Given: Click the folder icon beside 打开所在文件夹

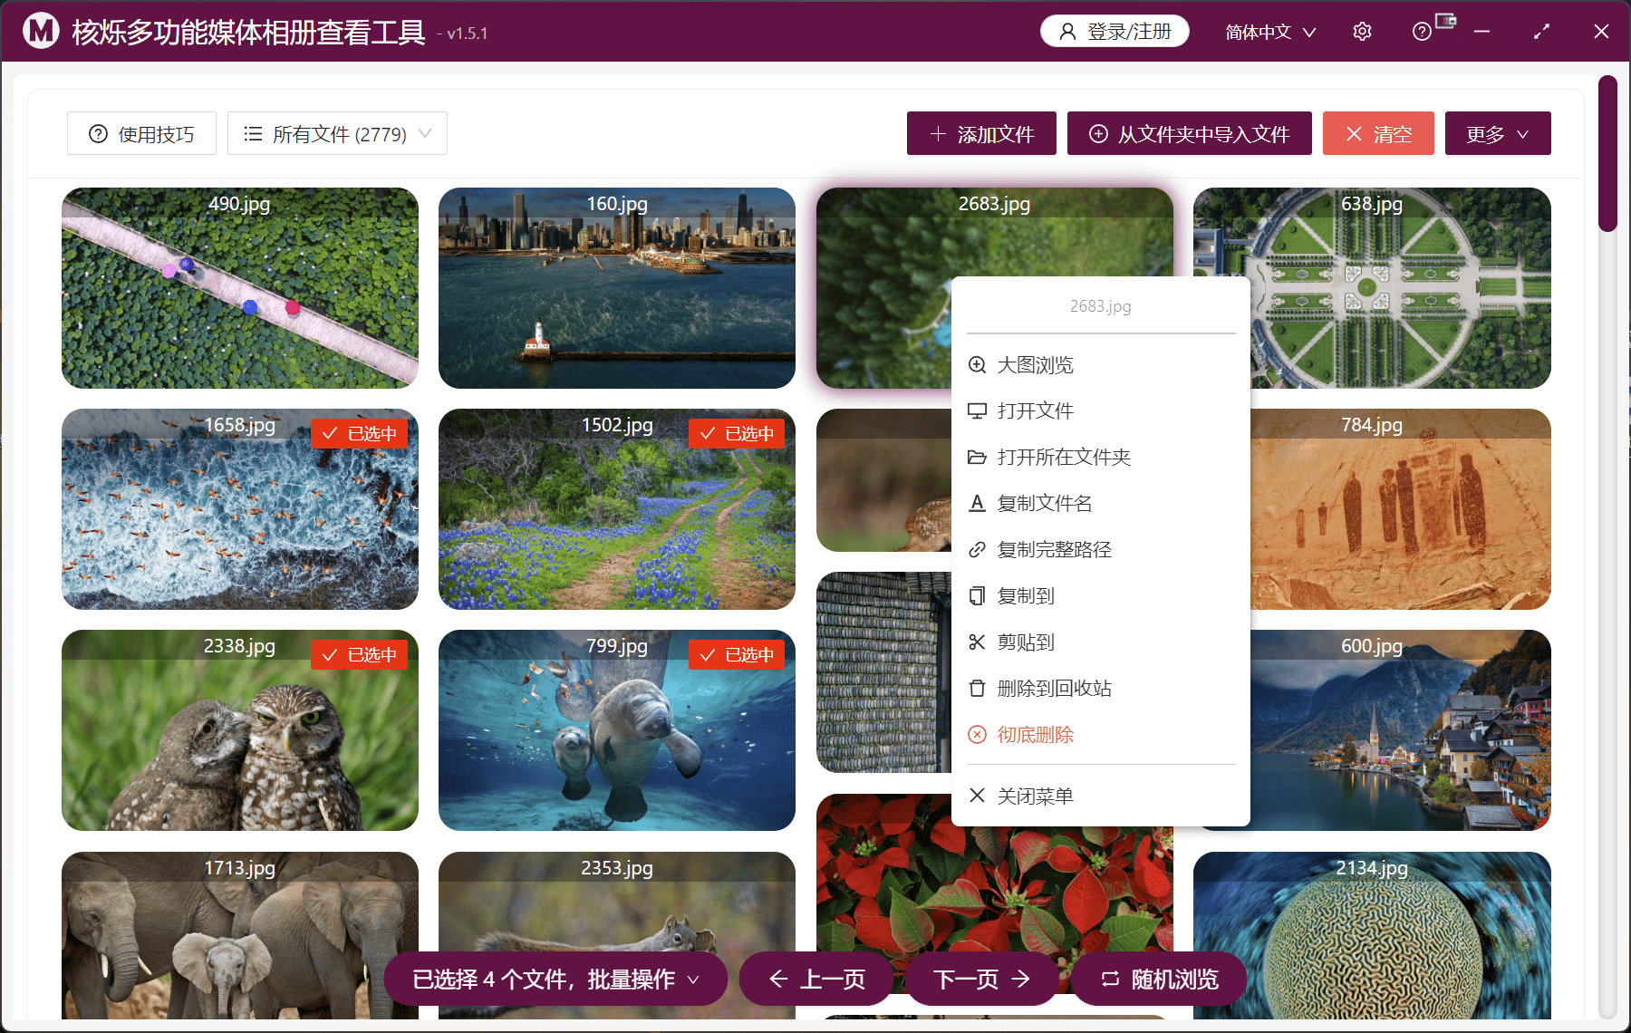Looking at the screenshot, I should (x=977, y=457).
